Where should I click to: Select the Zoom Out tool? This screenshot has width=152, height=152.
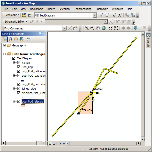[x=92, y=28]
